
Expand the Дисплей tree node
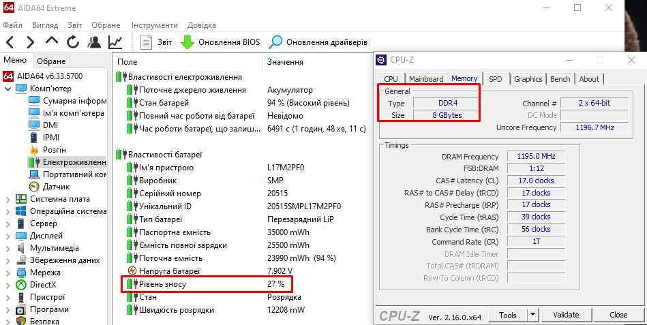(x=8, y=236)
